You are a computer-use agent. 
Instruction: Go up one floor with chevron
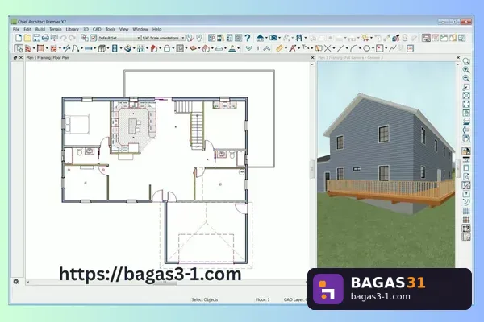[267, 48]
